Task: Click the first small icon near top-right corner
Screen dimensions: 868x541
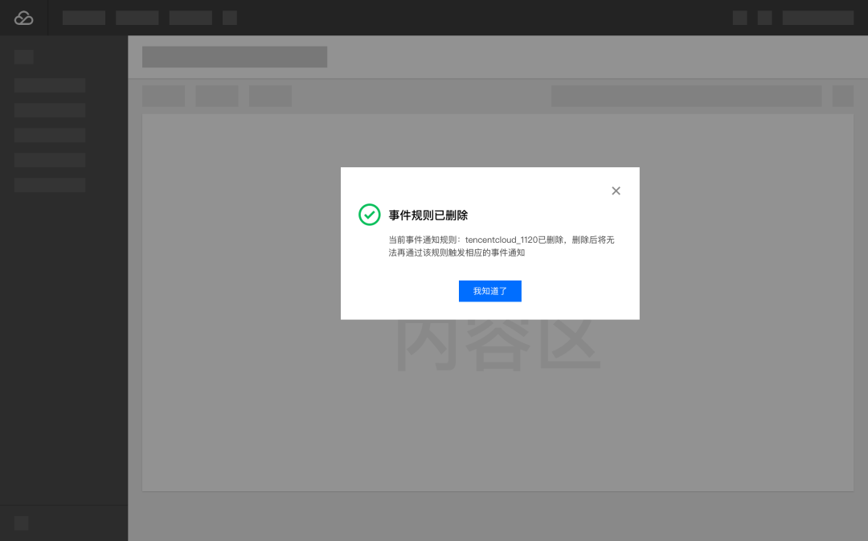Action: [739, 17]
